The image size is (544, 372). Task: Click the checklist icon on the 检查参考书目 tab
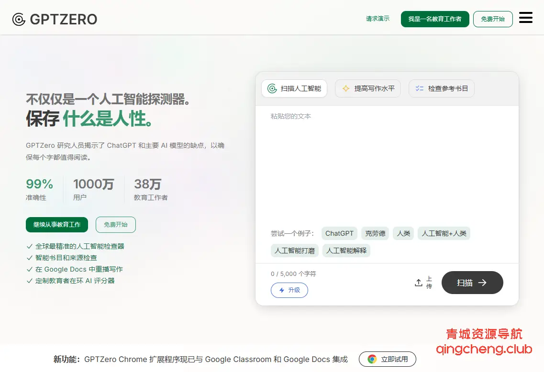(x=419, y=88)
